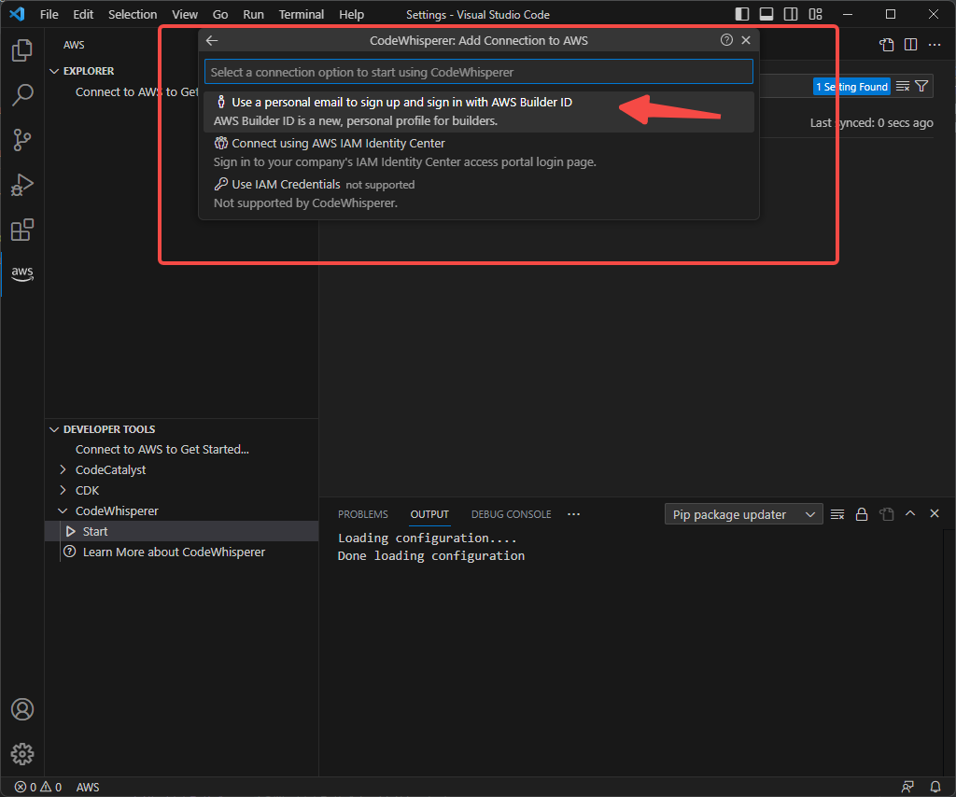Toggle primary side bar layout icon

coord(742,14)
